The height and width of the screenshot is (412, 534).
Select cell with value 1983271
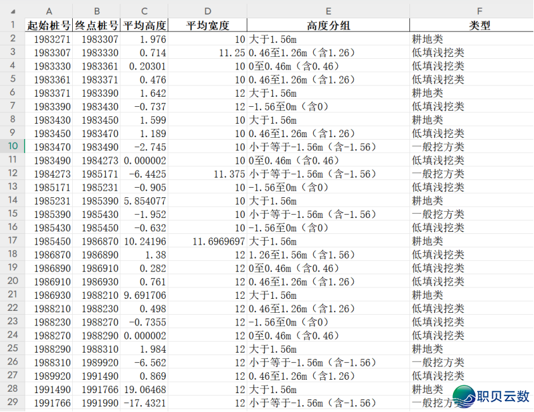pos(49,39)
